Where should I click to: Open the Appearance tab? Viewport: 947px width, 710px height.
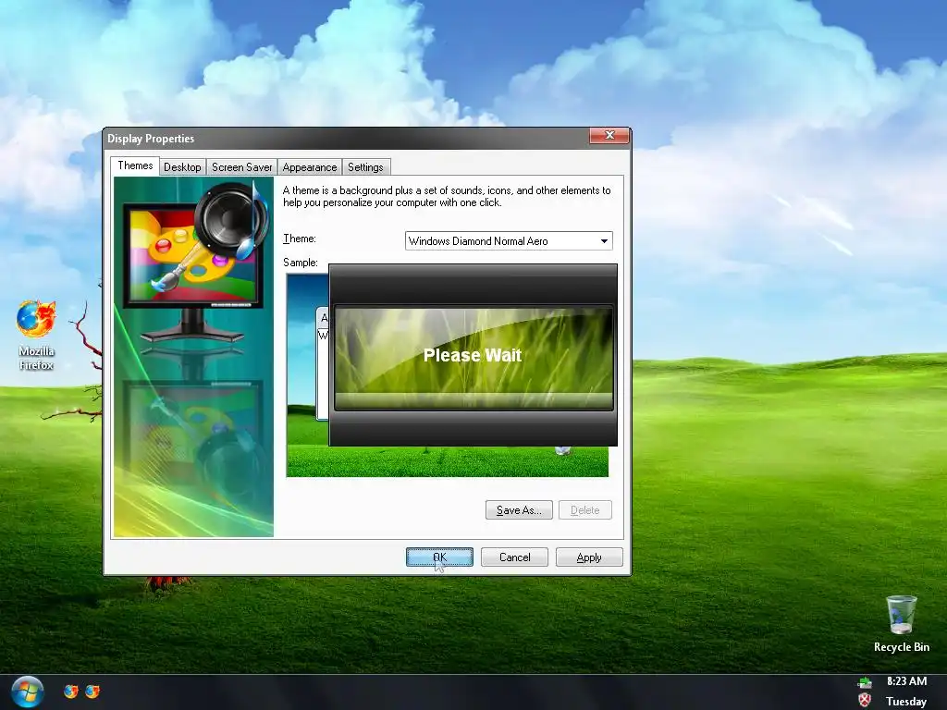pyautogui.click(x=310, y=167)
